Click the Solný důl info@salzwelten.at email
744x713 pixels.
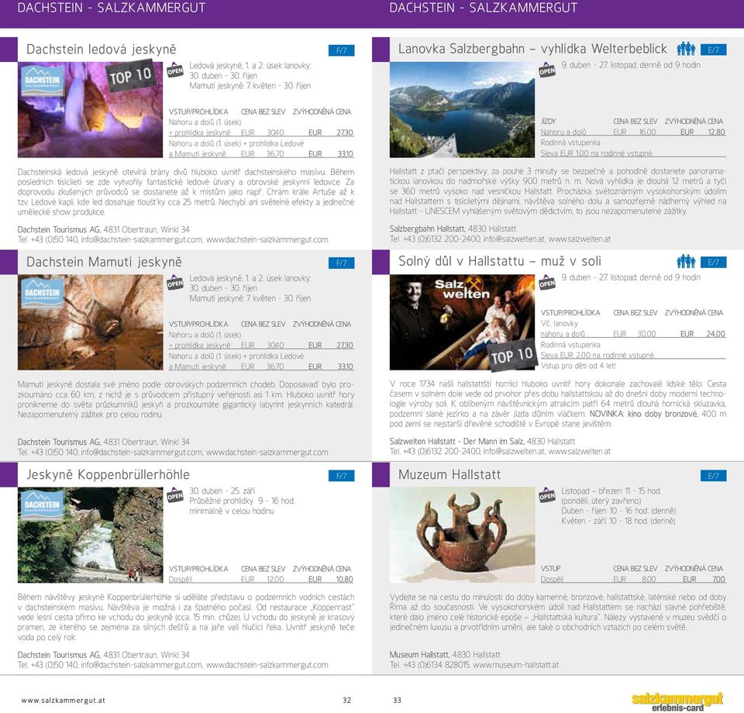[515, 452]
